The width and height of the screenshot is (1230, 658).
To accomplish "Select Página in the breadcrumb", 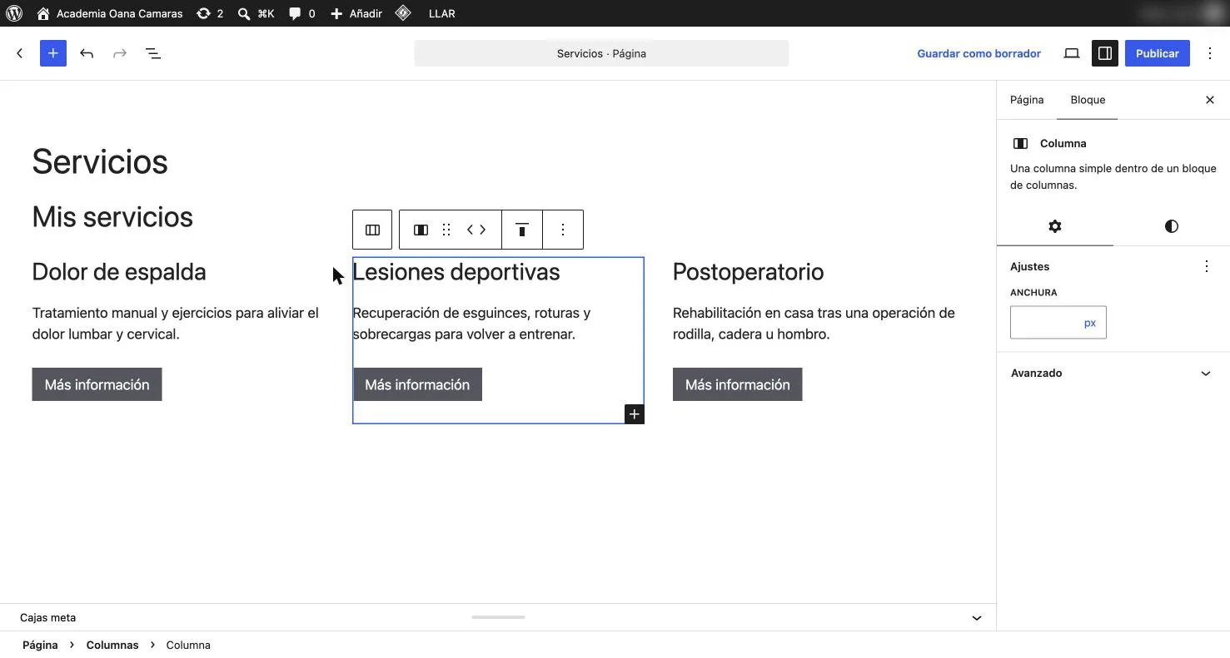I will pos(40,646).
